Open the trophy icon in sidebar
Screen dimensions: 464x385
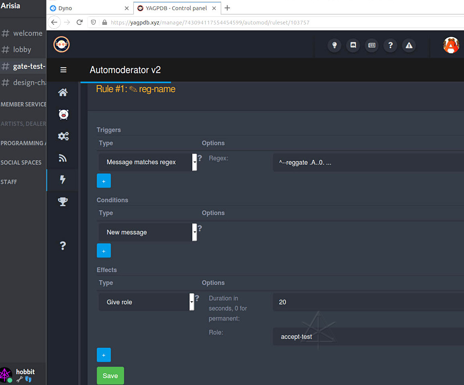pos(63,202)
